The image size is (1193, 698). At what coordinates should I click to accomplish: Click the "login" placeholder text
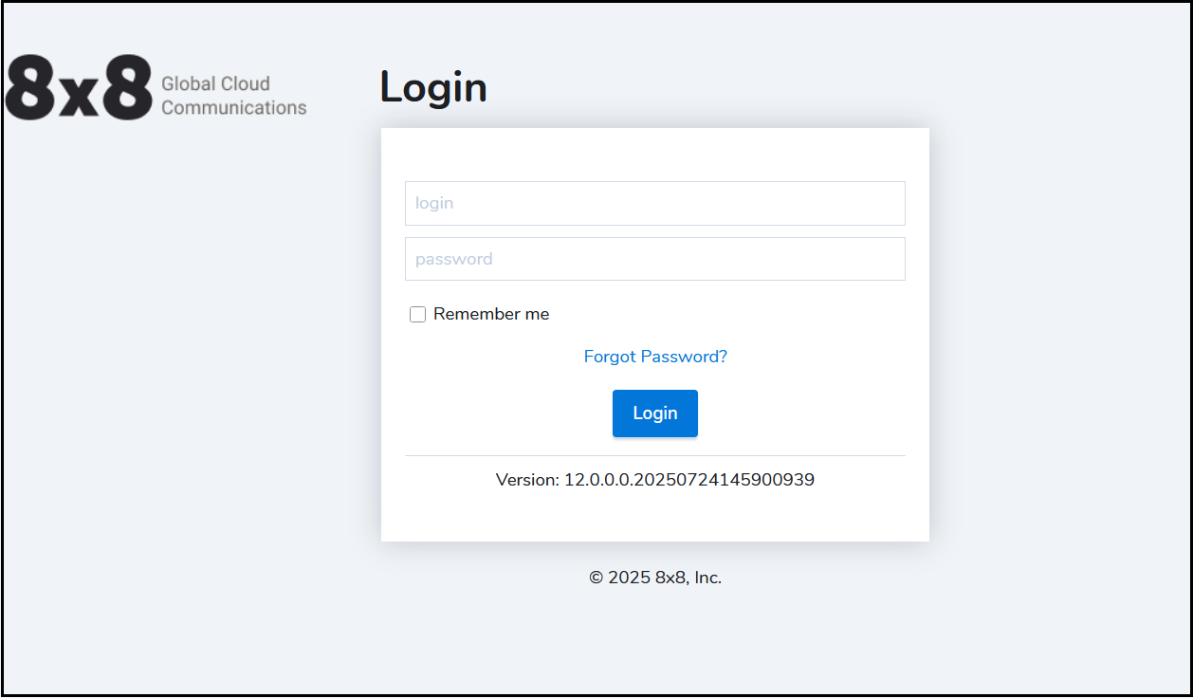434,203
